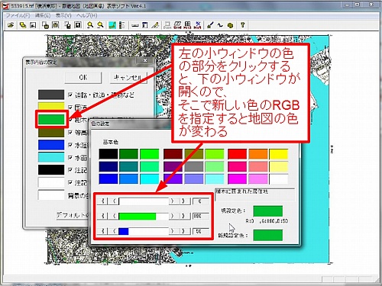Click the Mesh toolbar icon
Viewport: 382px width, 286px height.
(x=187, y=25)
